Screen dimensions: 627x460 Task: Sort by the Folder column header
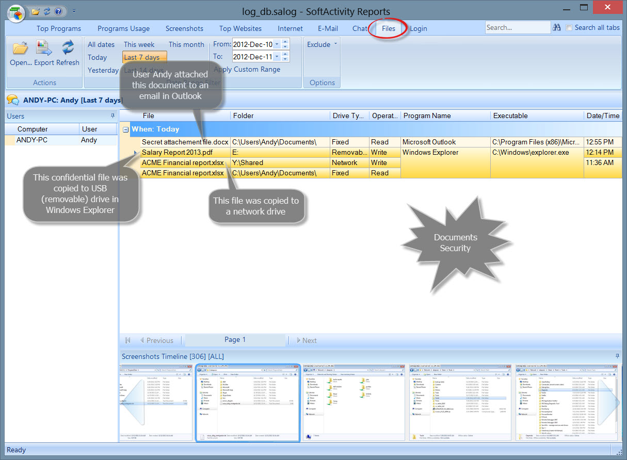pos(280,116)
